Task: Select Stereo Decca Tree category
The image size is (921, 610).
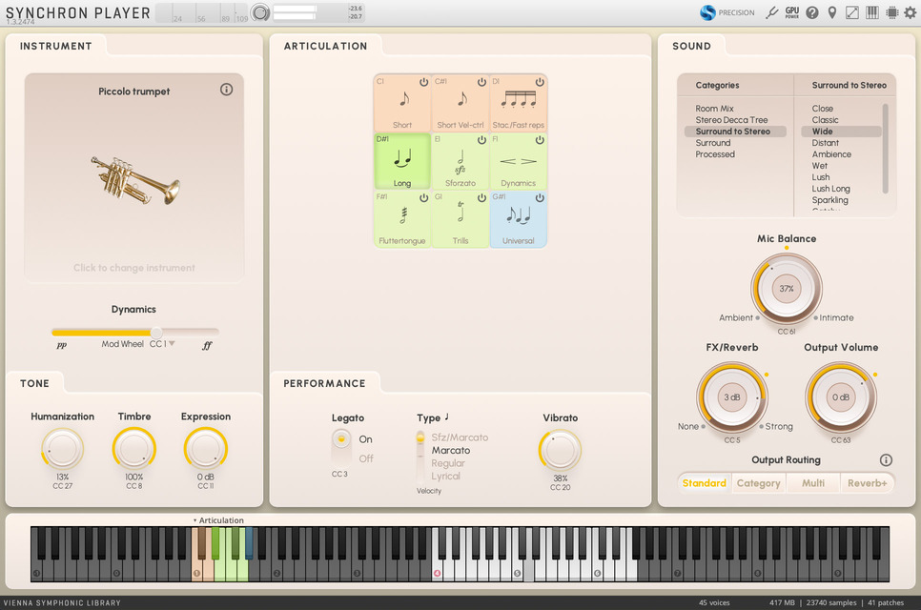Action: (x=731, y=120)
